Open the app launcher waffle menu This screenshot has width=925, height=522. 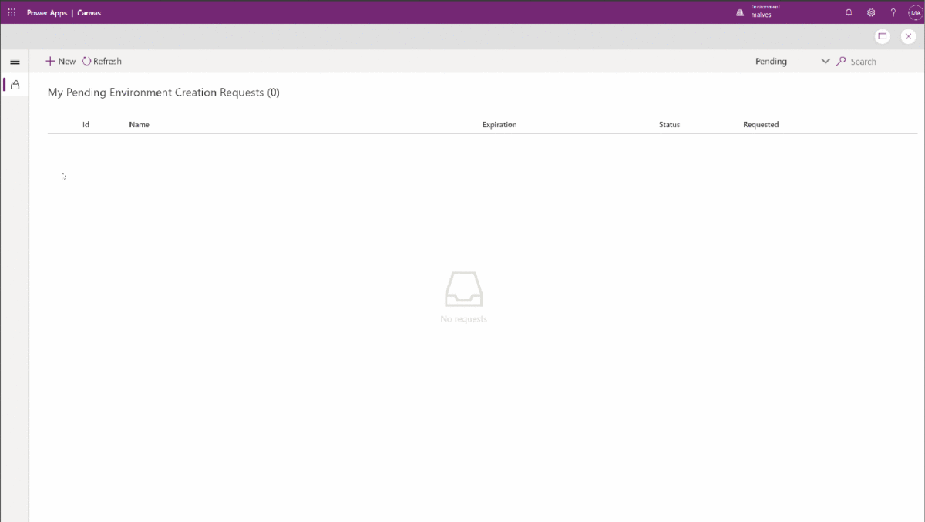12,12
